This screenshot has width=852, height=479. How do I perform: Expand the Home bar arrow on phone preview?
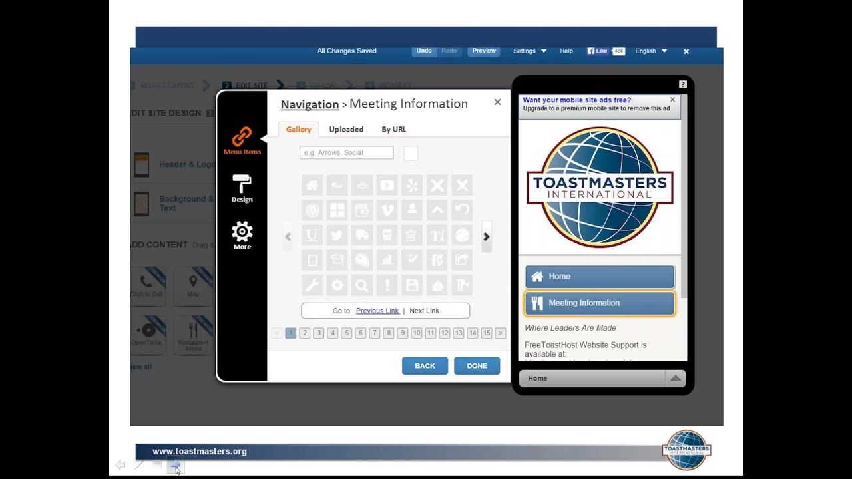pyautogui.click(x=675, y=378)
